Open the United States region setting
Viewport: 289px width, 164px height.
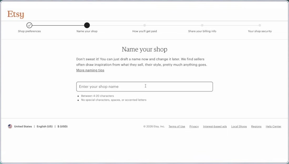click(x=23, y=126)
